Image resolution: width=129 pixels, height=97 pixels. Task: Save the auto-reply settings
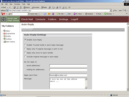(24, 30)
